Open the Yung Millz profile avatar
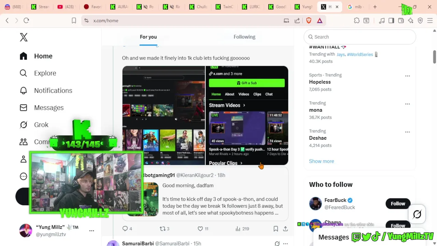The height and width of the screenshot is (246, 437). coord(26,231)
